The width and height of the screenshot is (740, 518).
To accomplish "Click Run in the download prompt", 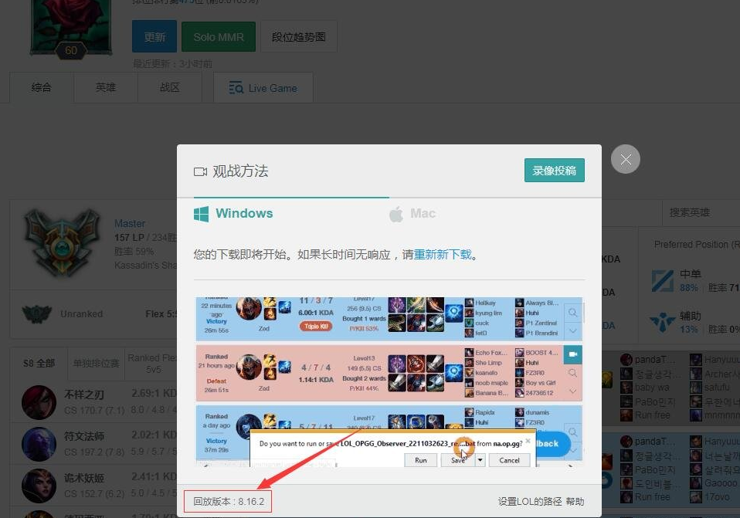I will [420, 460].
